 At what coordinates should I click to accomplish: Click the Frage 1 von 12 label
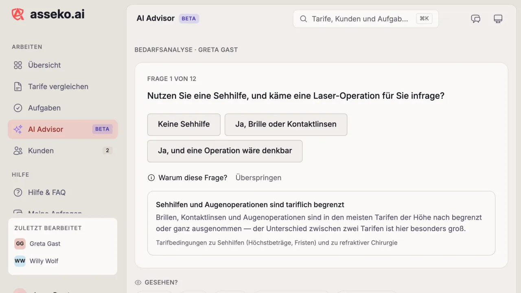click(x=172, y=79)
